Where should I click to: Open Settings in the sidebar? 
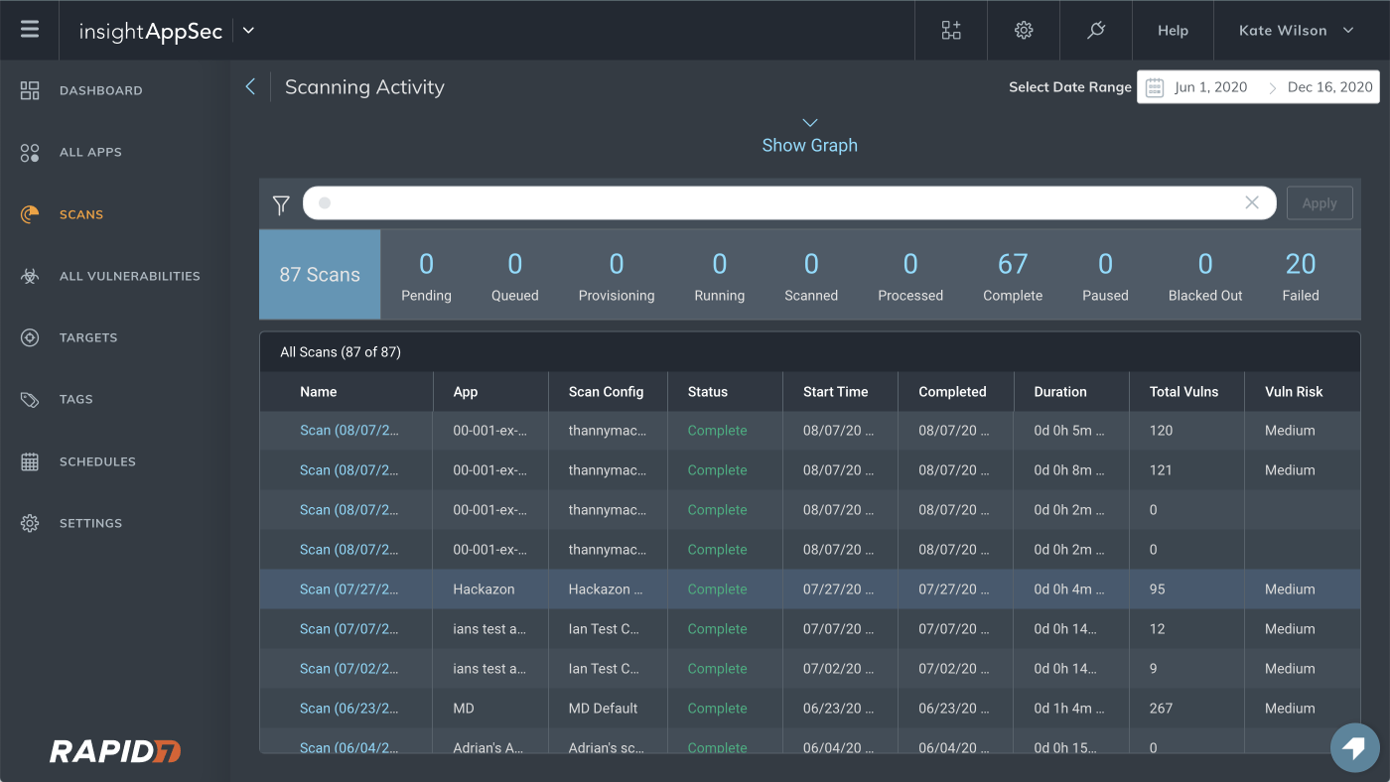tap(90, 523)
